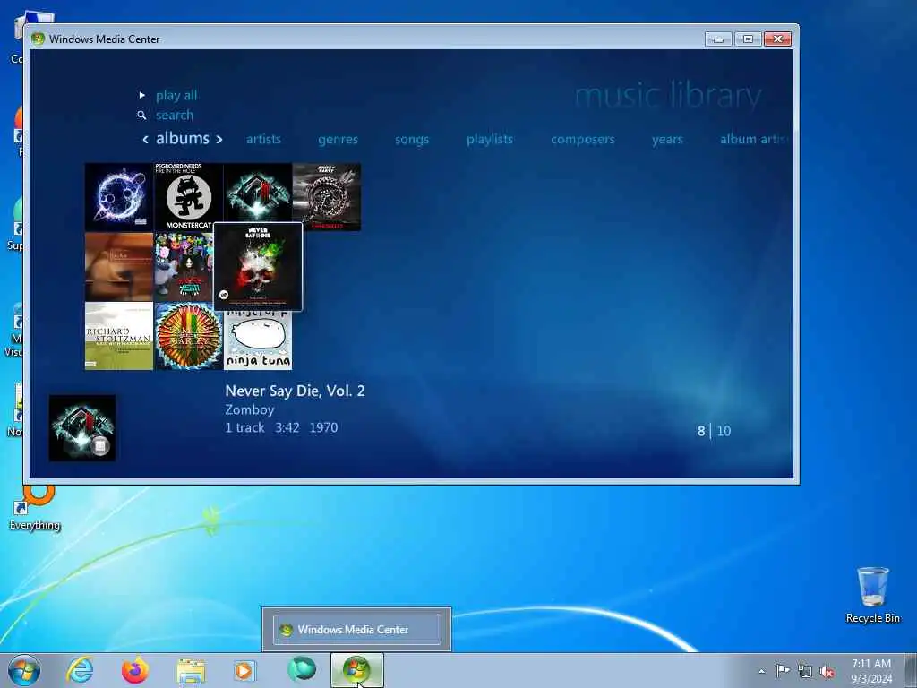Click the right chevron beside albums
This screenshot has width=917, height=688.
(219, 139)
